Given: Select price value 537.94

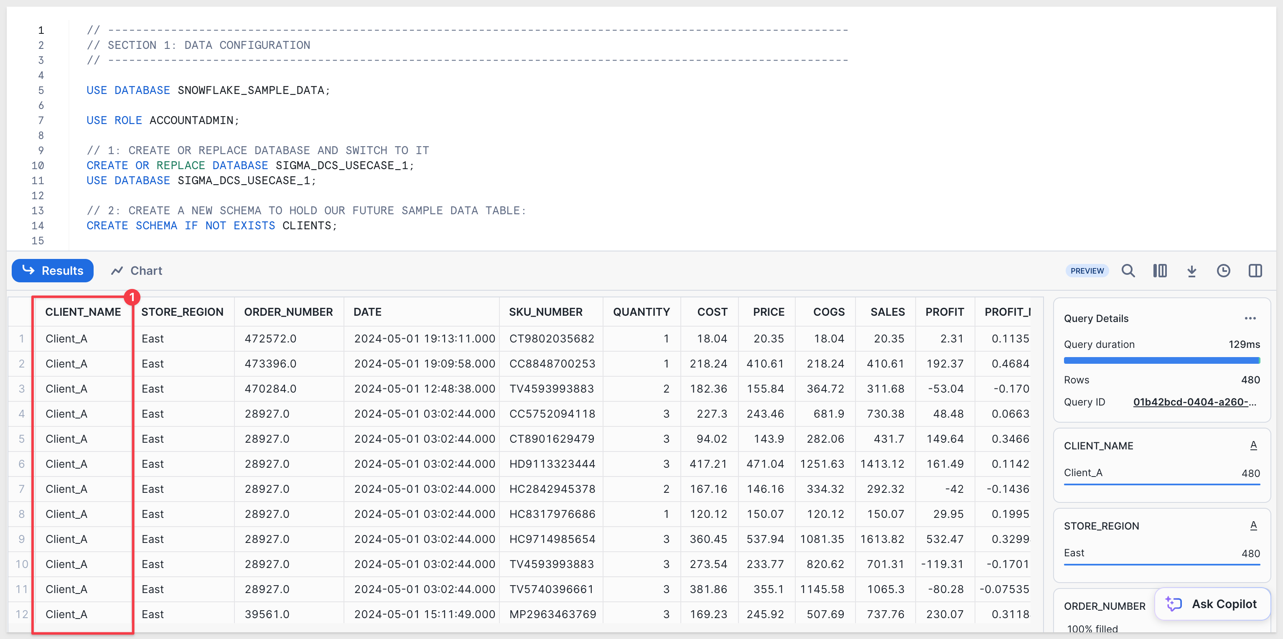Looking at the screenshot, I should click(766, 539).
